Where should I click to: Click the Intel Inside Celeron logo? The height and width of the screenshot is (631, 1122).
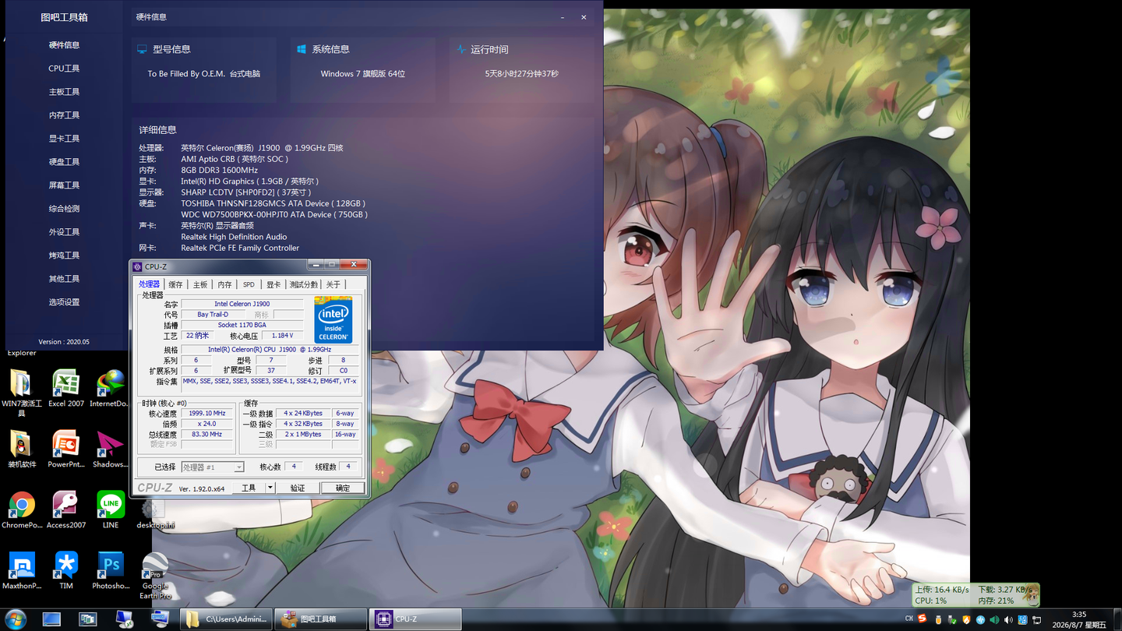333,319
